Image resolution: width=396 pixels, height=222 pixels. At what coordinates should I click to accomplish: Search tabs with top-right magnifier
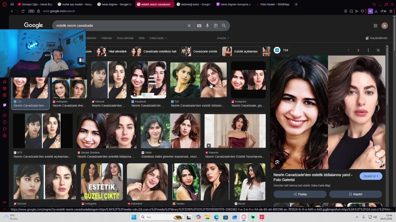click(374, 4)
